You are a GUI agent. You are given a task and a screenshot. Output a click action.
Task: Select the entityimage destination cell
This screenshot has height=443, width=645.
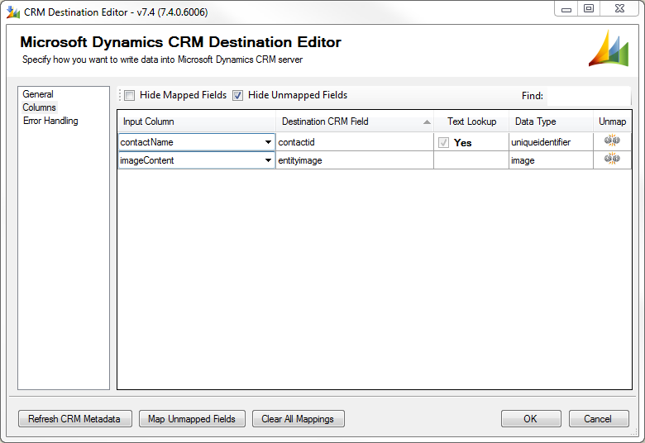click(x=355, y=160)
